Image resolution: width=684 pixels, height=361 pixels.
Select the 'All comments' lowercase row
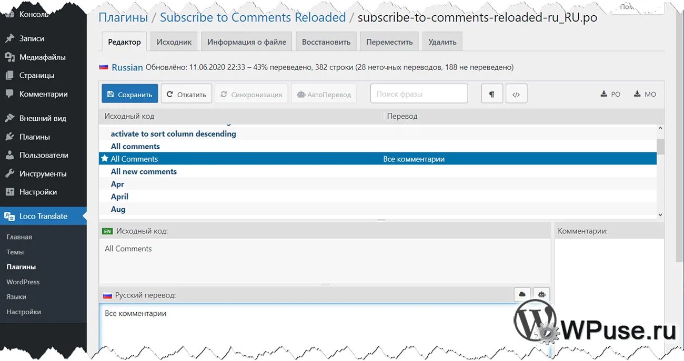378,146
